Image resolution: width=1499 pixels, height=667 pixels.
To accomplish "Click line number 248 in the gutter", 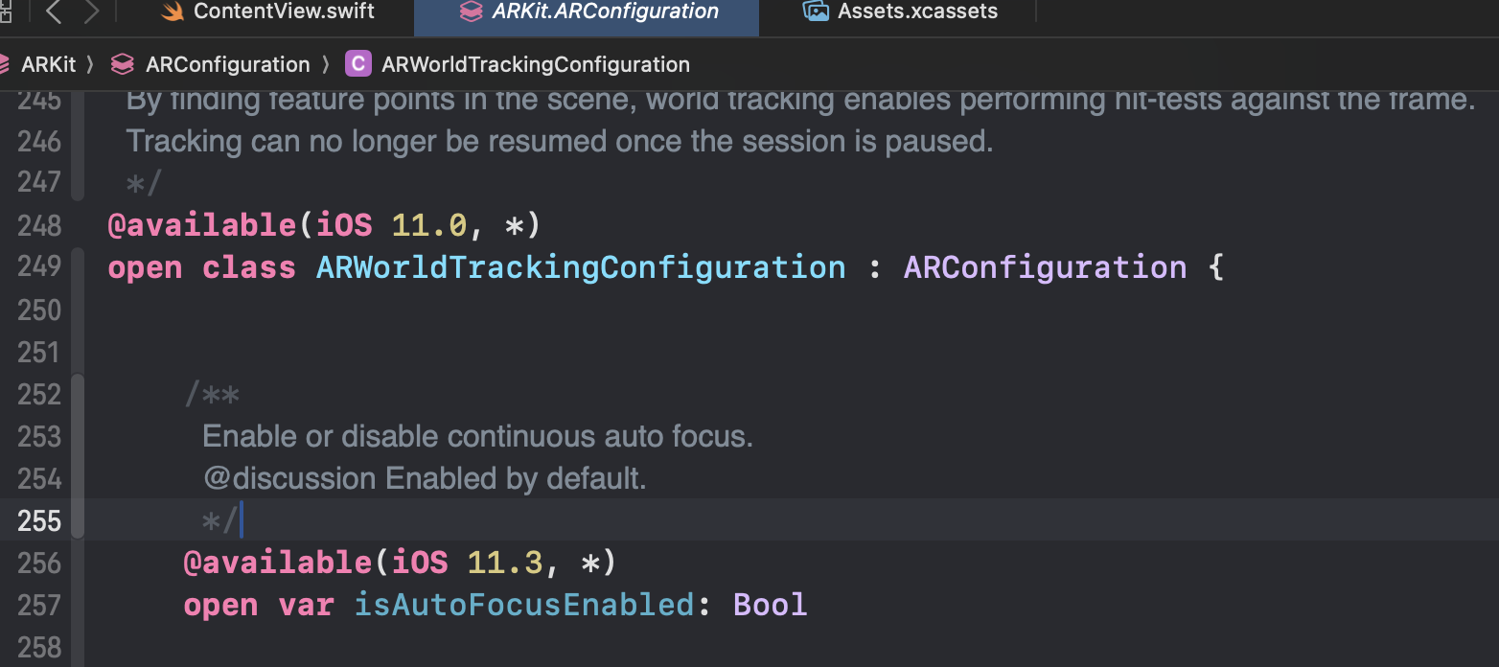I will [38, 224].
